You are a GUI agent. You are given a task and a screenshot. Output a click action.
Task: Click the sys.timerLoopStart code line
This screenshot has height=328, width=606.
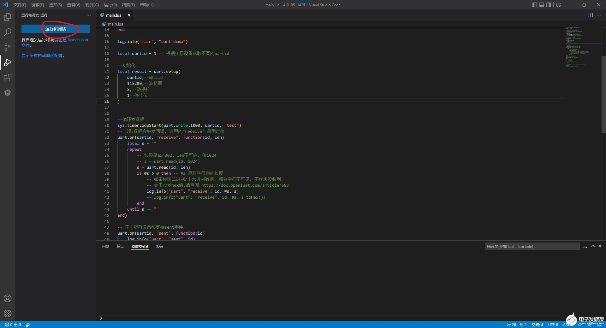[179, 125]
